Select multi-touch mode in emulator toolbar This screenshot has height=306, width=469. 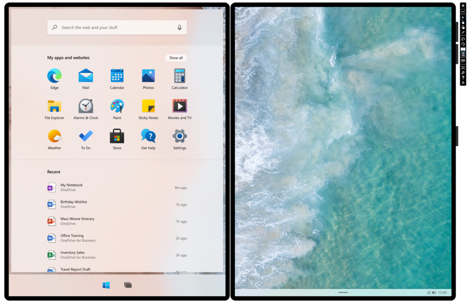(463, 27)
